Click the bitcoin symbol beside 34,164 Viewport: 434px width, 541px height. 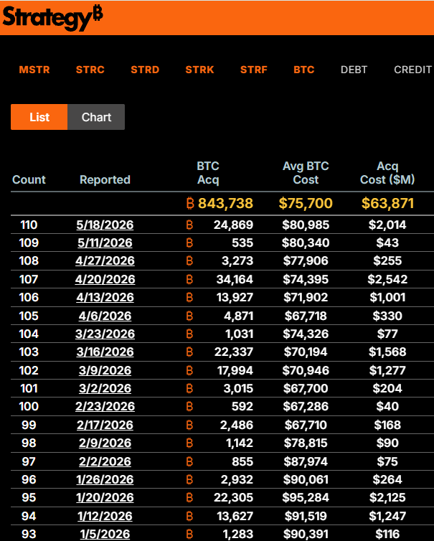189,280
